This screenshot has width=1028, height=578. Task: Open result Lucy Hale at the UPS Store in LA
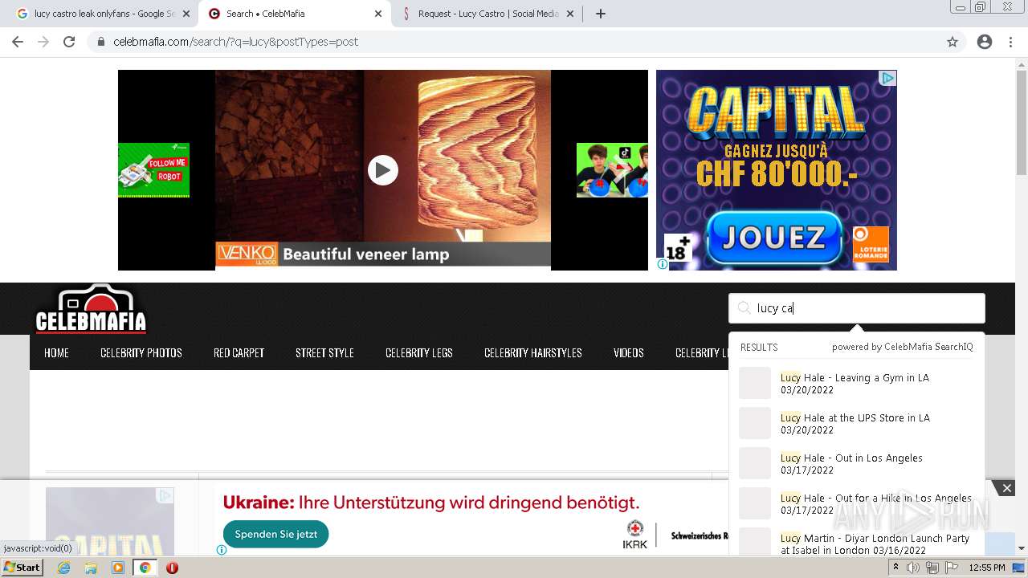[855, 424]
